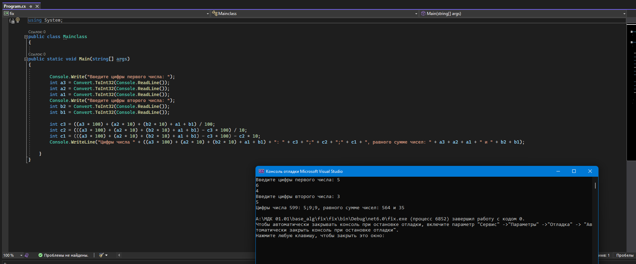This screenshot has height=264, width=636.
Task: Click the 'int c3' calculation line
Action: (x=132, y=124)
